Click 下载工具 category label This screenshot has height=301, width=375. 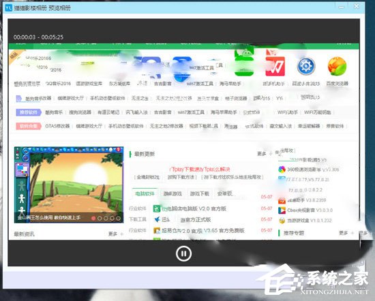(x=138, y=219)
